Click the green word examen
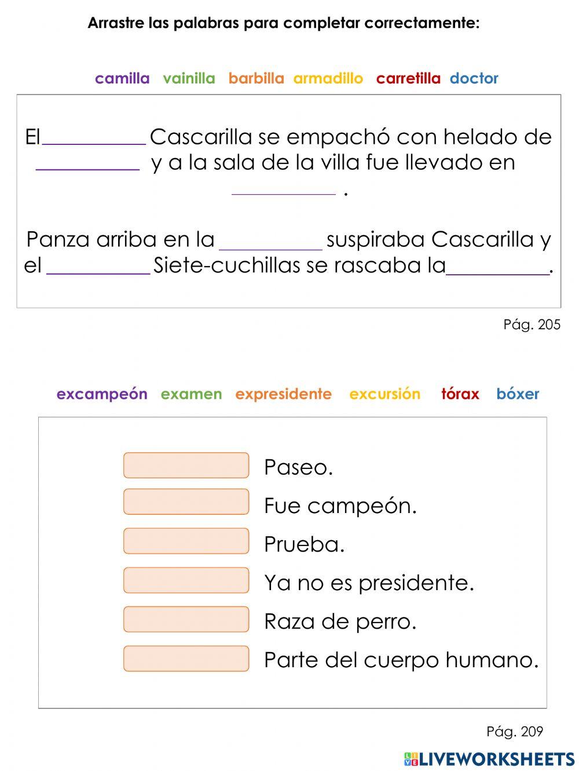The image size is (579, 771). (x=191, y=394)
